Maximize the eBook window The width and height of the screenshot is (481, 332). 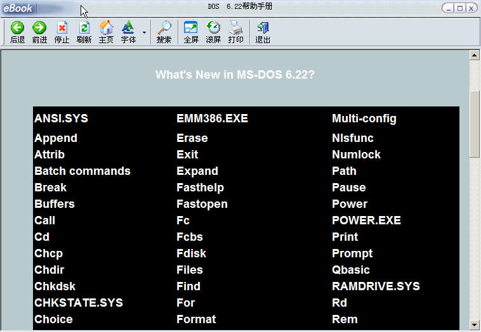[x=460, y=8]
